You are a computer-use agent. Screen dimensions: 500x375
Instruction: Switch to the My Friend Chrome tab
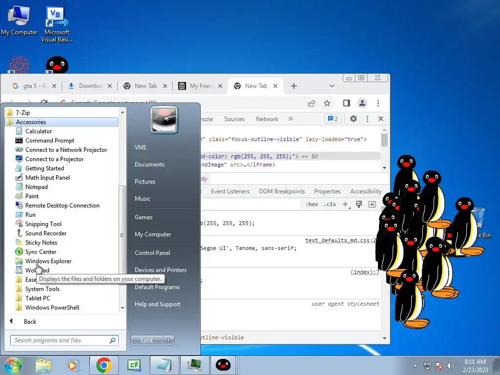(199, 86)
